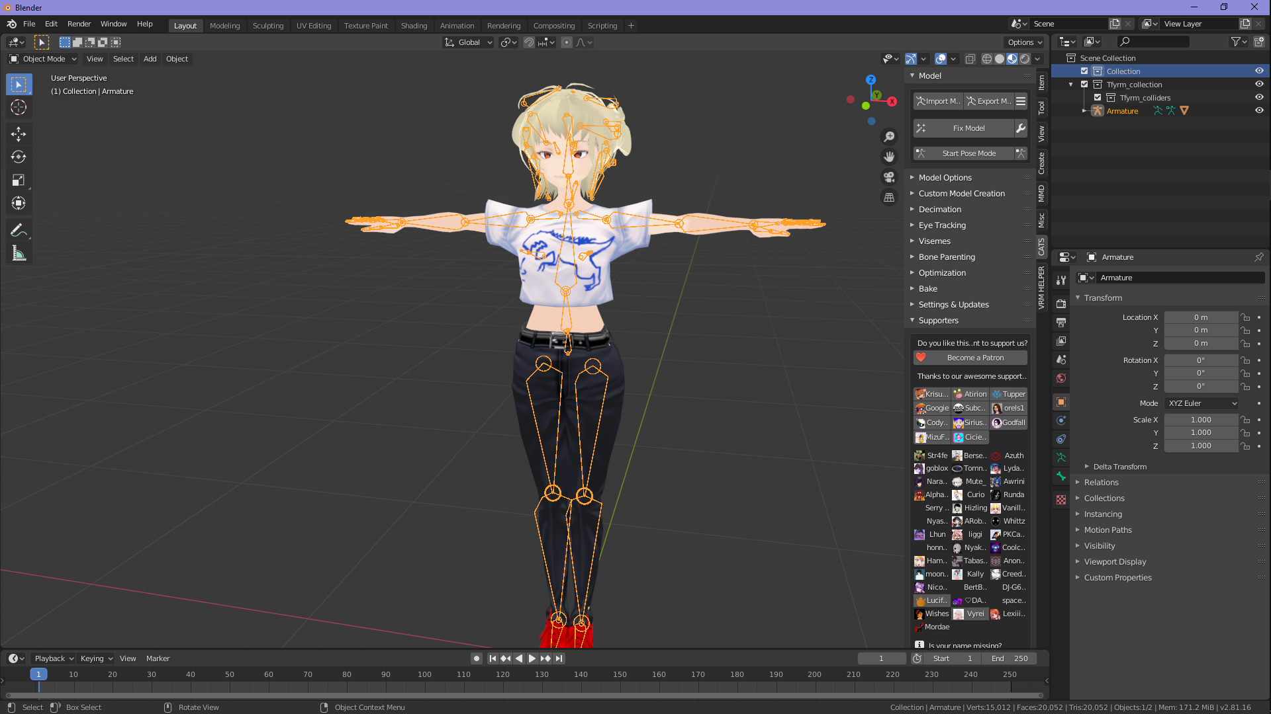This screenshot has width=1271, height=714.
Task: Hide the Tfyrm_colliders collection
Action: [1259, 98]
